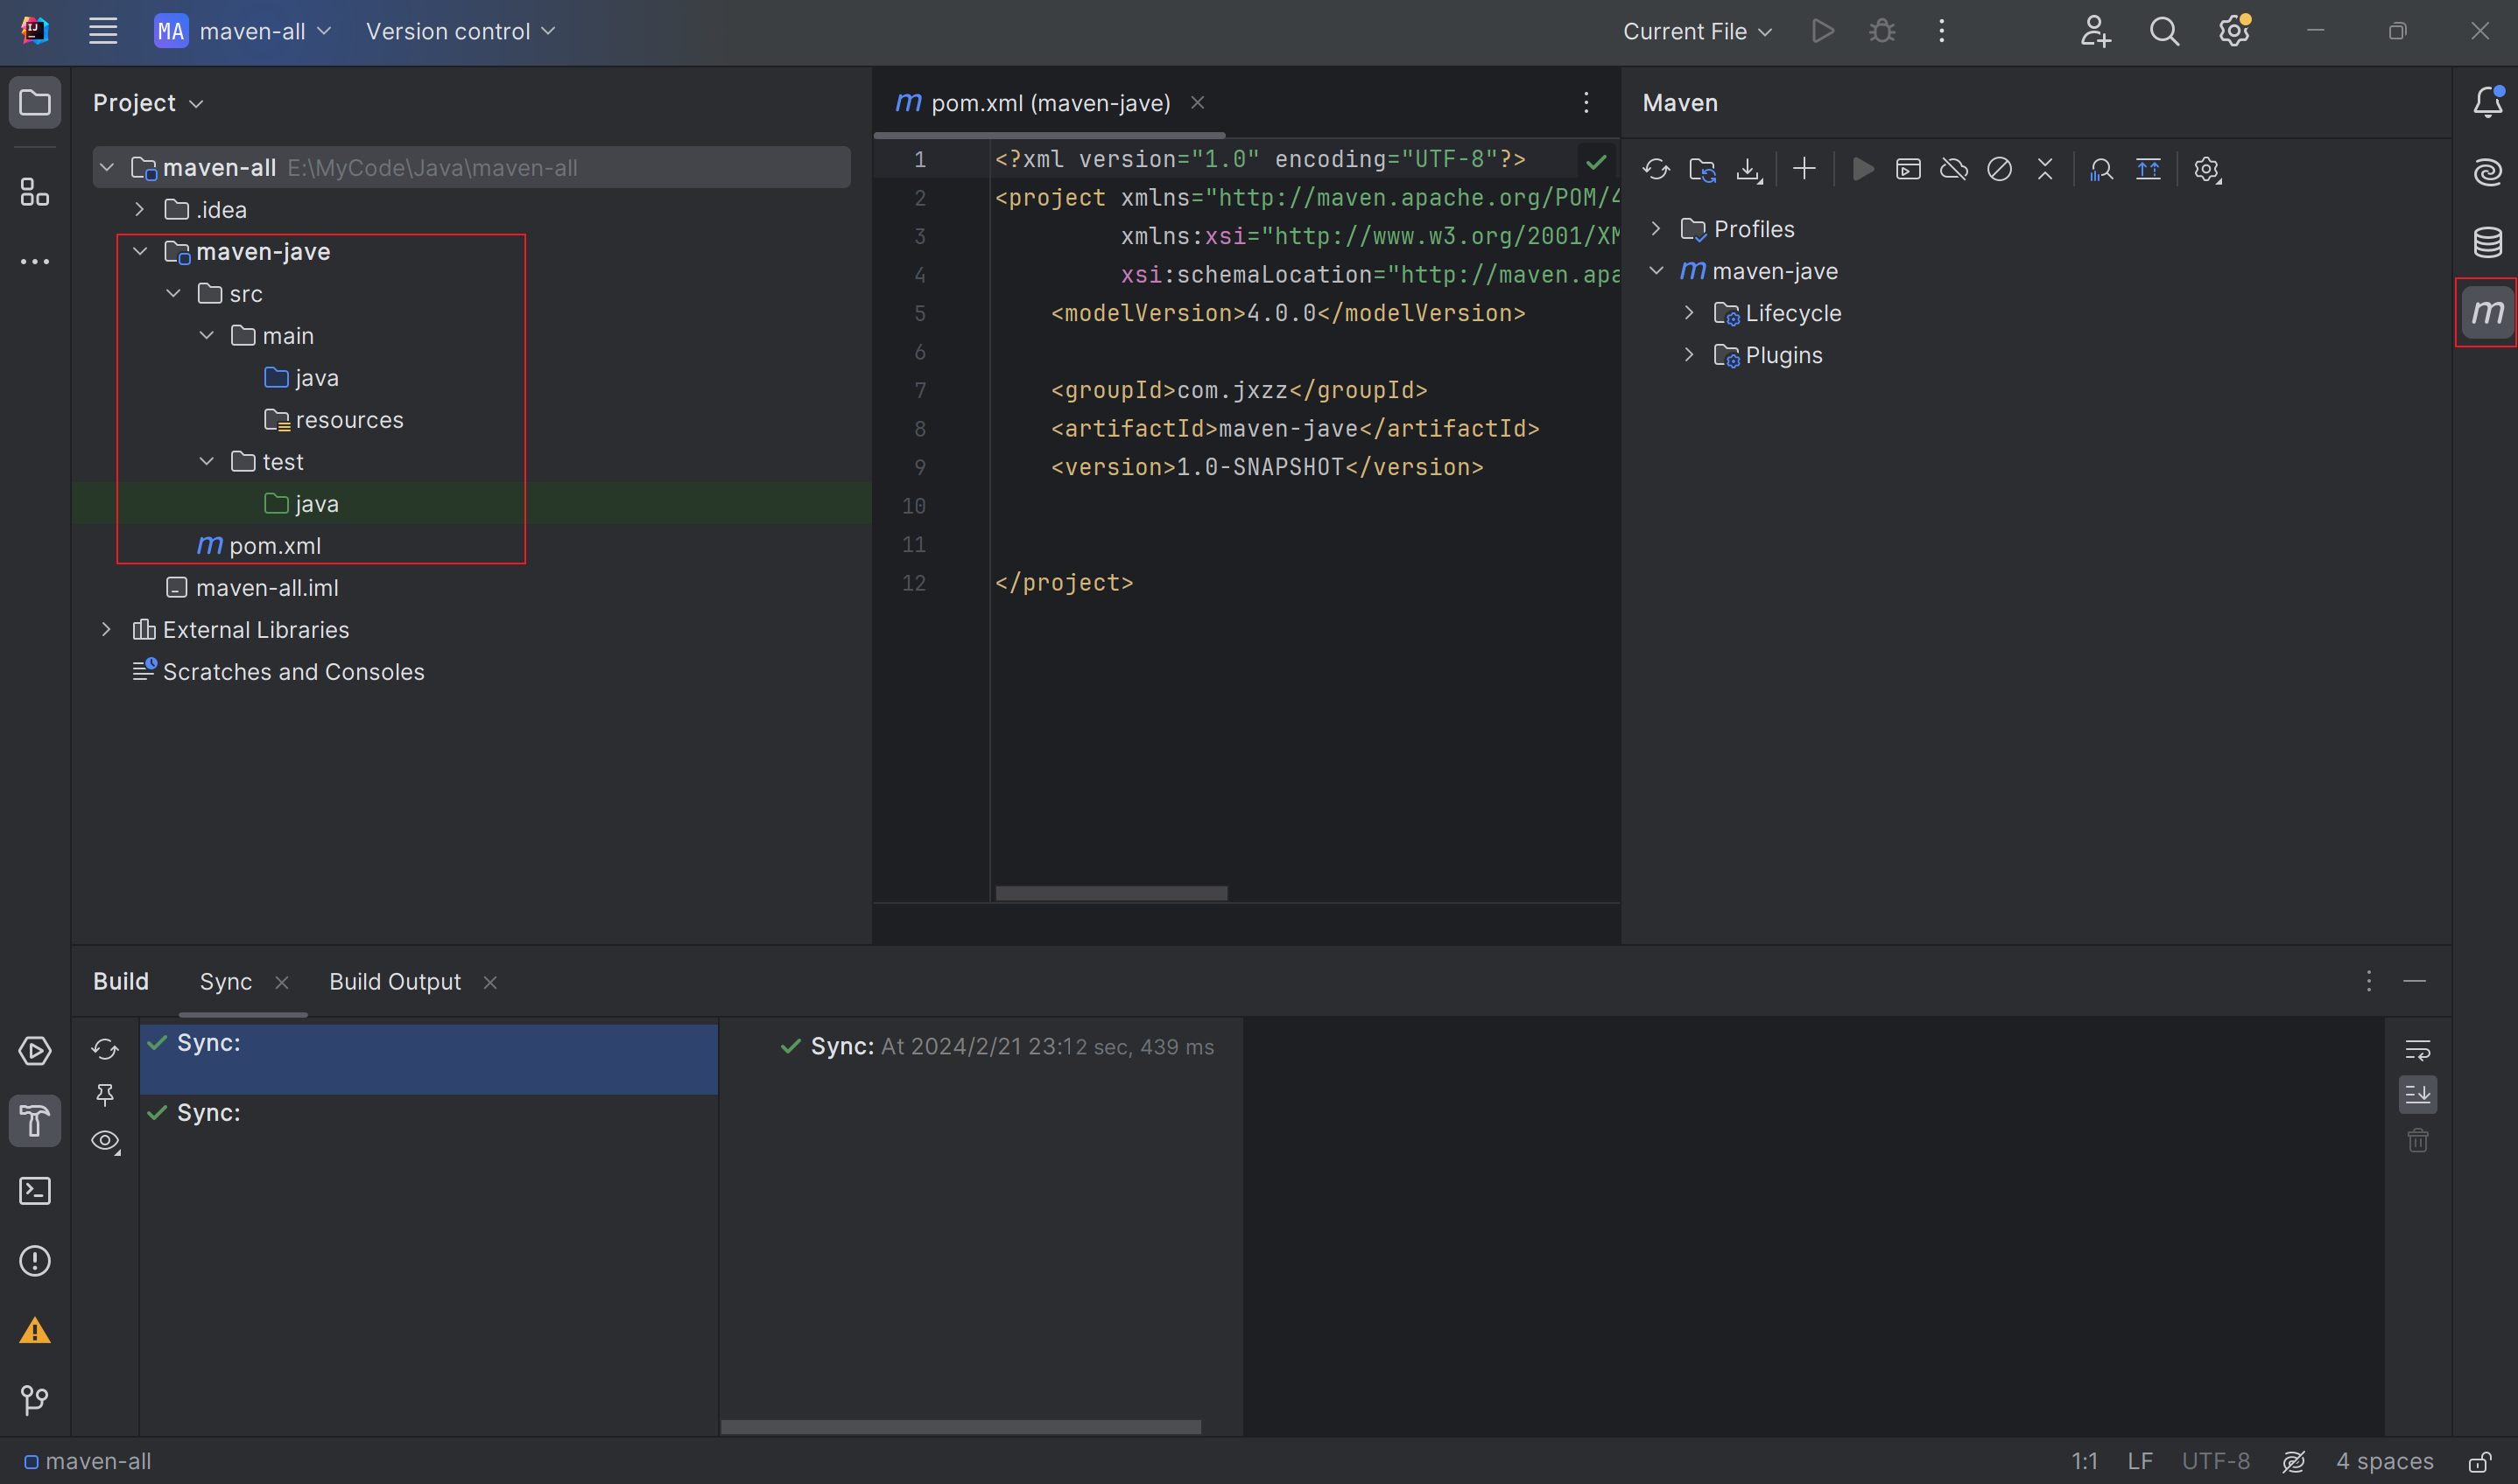Toggle Maven offline mode

(x=1954, y=169)
